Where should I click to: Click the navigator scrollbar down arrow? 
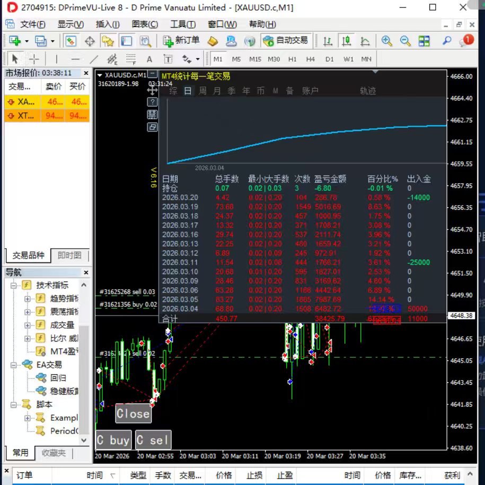(84, 440)
